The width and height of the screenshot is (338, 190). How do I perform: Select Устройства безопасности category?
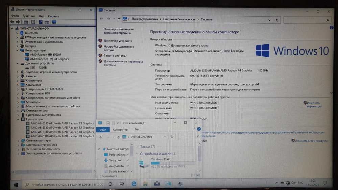43,149
